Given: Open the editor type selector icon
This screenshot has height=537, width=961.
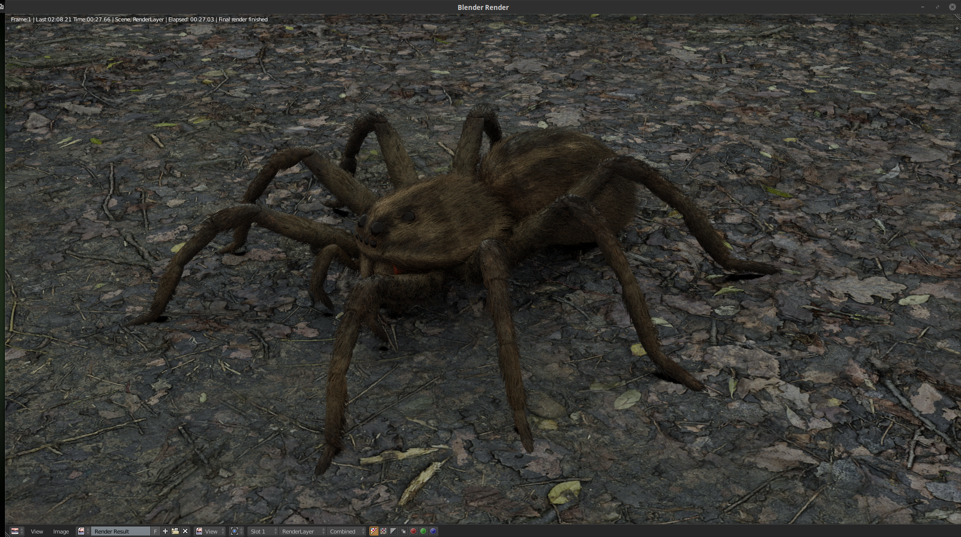Looking at the screenshot, I should point(16,532).
